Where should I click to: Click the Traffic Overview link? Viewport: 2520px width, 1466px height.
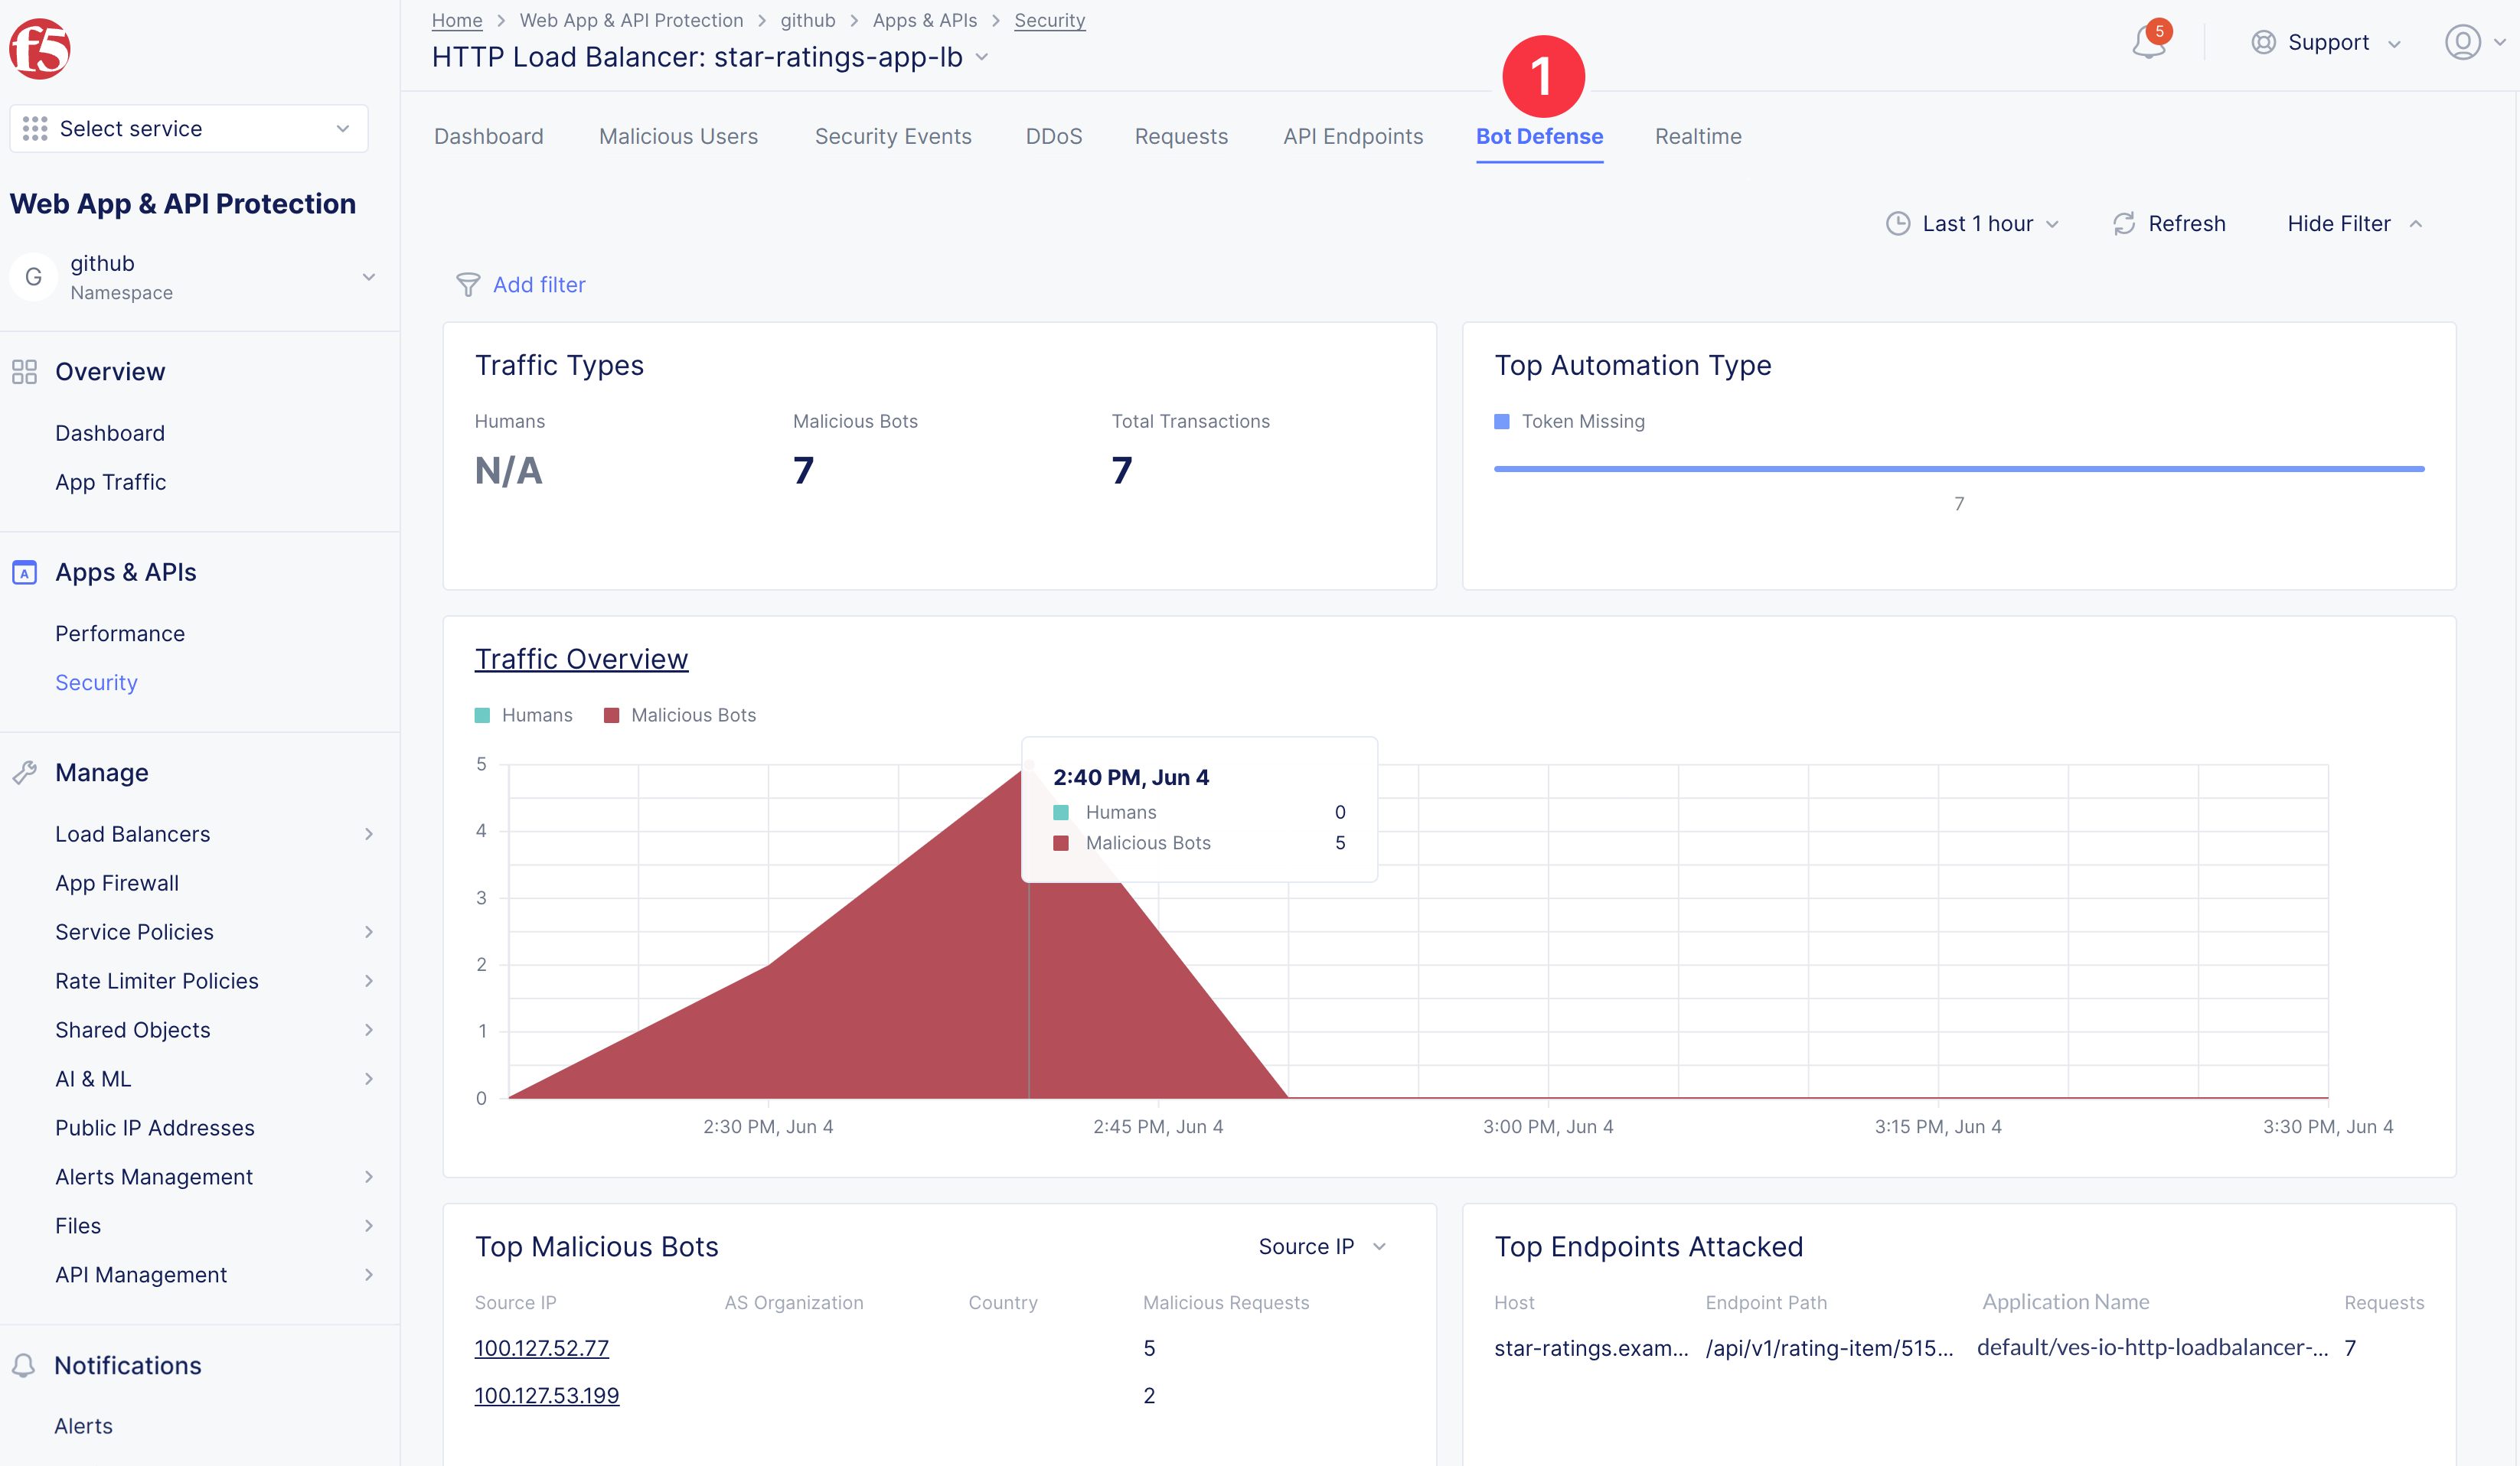(x=581, y=660)
